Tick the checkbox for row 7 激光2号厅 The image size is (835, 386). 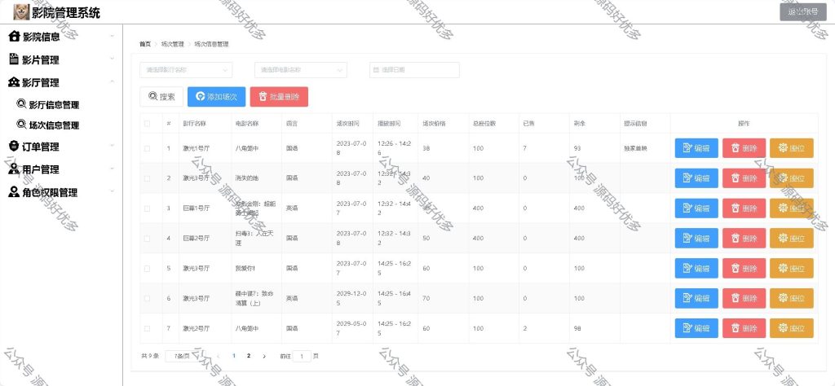[x=147, y=328]
